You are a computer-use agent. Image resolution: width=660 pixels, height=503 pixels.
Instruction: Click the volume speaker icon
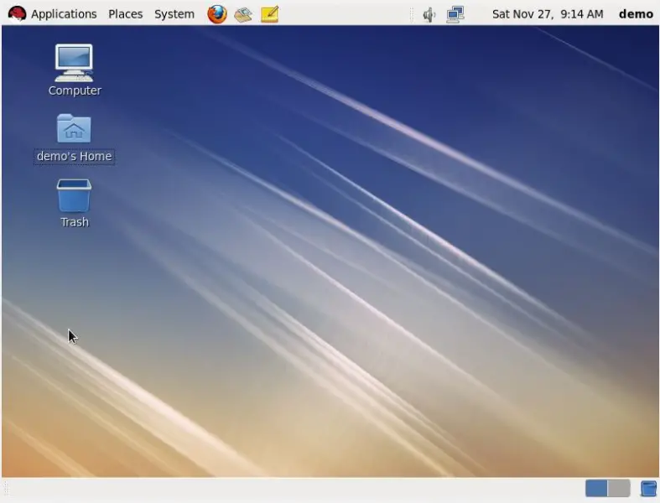[x=429, y=14]
